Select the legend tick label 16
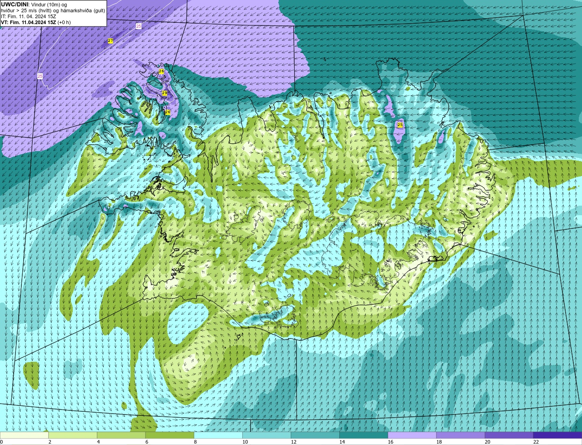 [x=391, y=442]
